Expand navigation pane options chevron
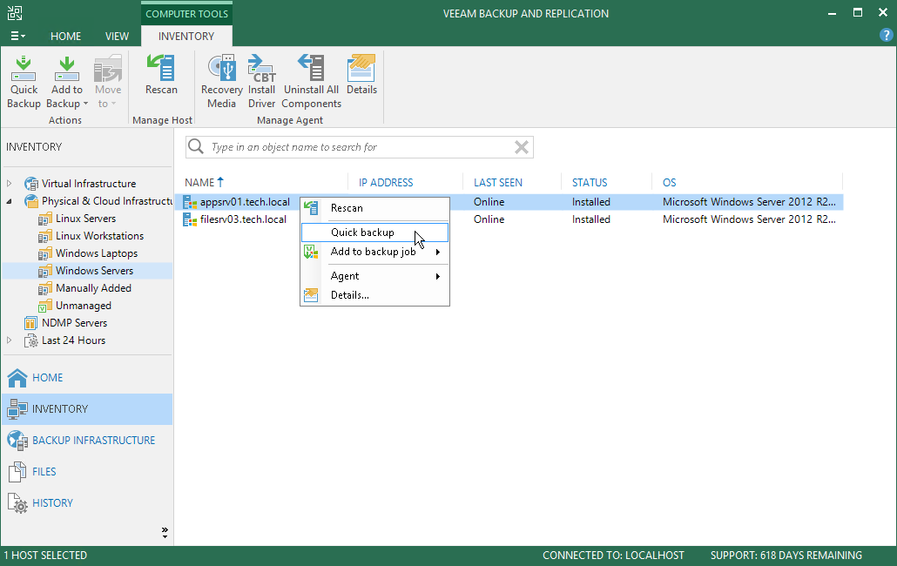Viewport: 897px width, 566px height. (165, 533)
